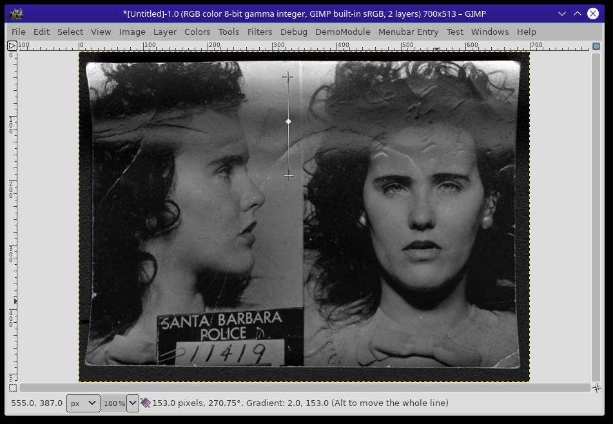
Task: Click the gradient line start handle
Action: coord(287,77)
